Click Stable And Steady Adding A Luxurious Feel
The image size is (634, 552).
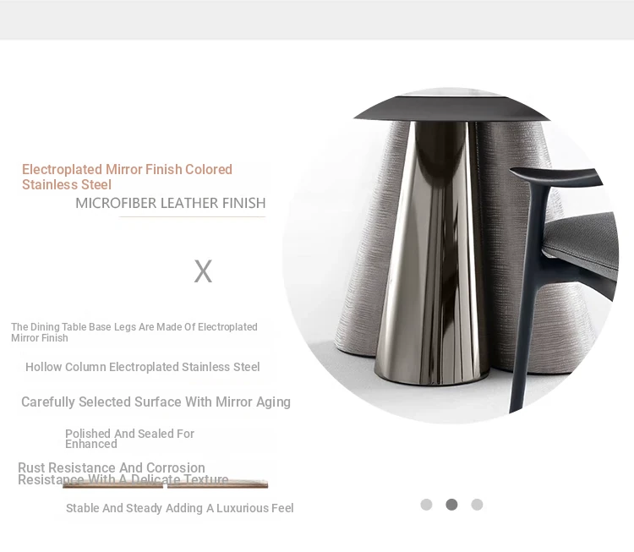[179, 508]
